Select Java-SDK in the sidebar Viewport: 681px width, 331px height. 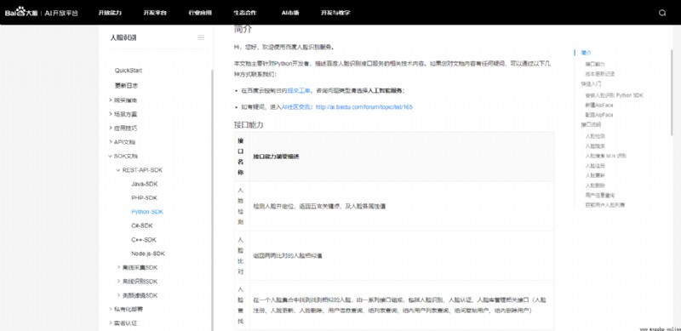(145, 184)
